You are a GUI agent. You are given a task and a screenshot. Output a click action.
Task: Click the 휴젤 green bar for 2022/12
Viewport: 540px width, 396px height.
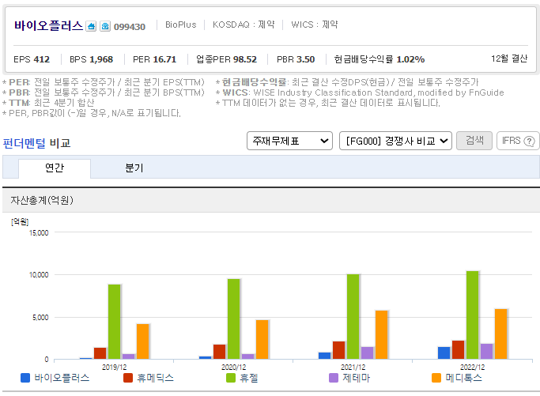[x=473, y=315]
